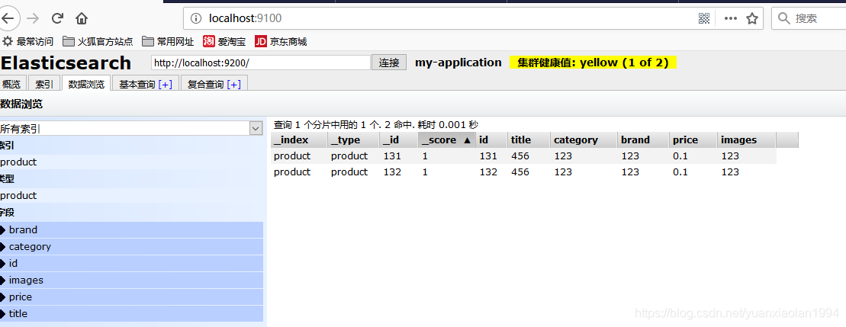846x327 pixels.
Task: Expand the id field filter
Action: click(132, 264)
